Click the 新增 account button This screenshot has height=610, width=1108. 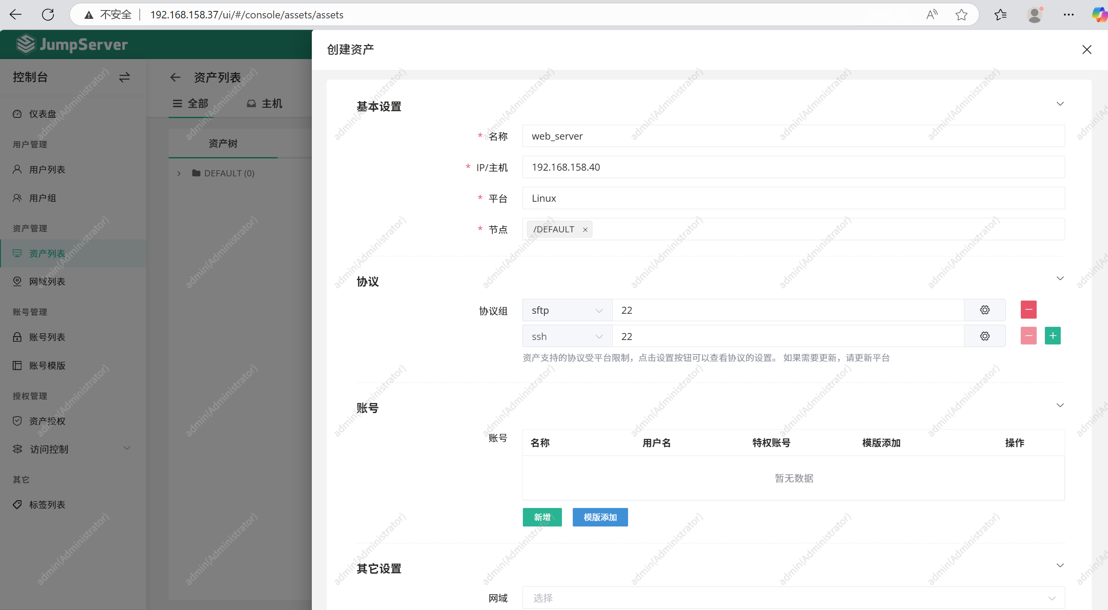point(542,517)
